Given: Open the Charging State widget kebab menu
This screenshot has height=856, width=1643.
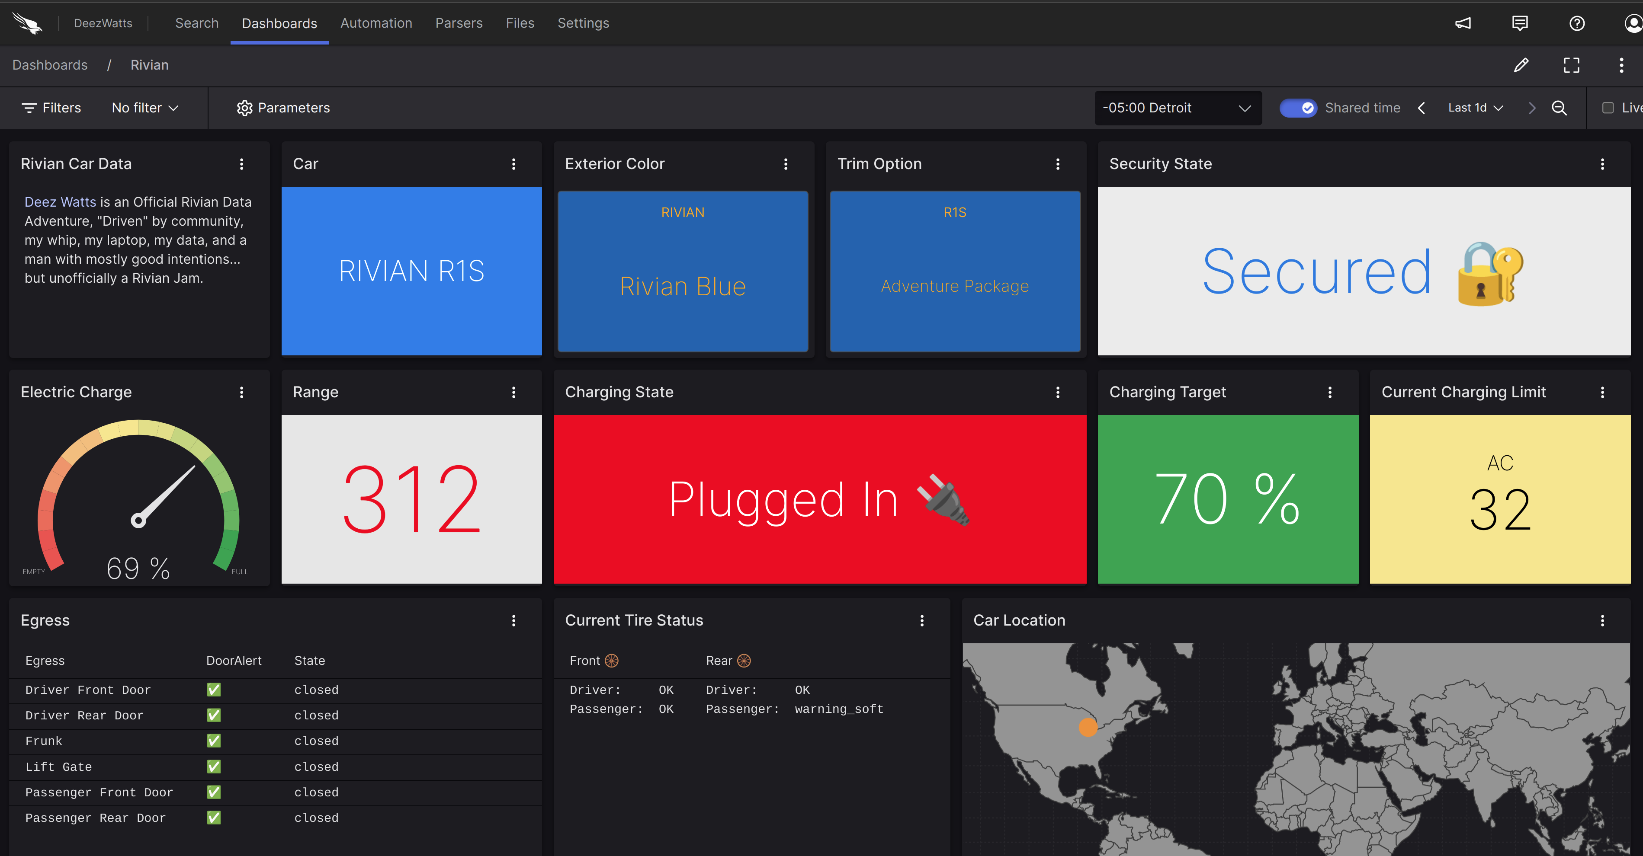Looking at the screenshot, I should [1058, 392].
